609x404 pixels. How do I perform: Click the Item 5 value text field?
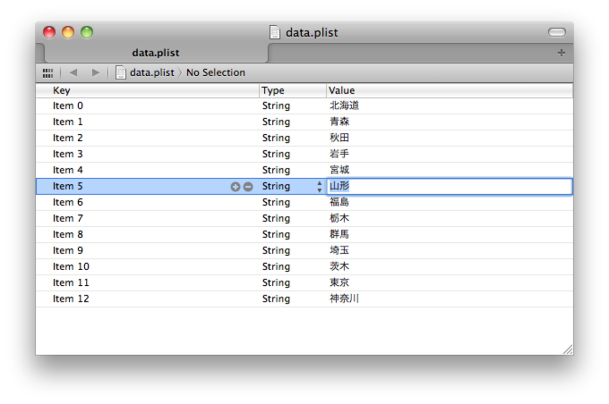click(449, 186)
